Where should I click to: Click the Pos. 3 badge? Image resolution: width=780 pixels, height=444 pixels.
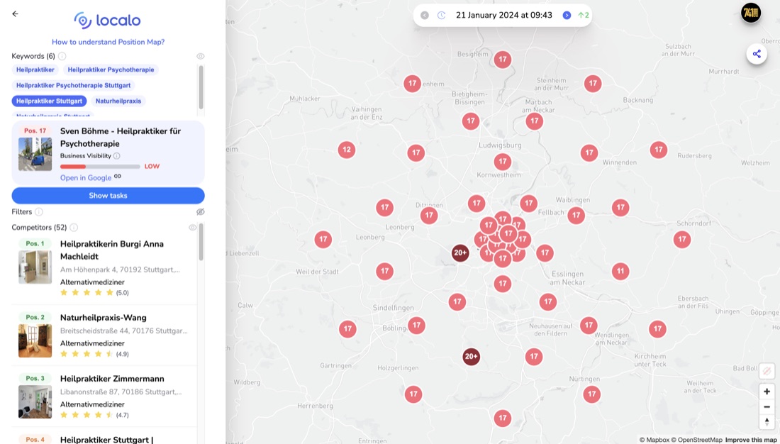coord(35,378)
